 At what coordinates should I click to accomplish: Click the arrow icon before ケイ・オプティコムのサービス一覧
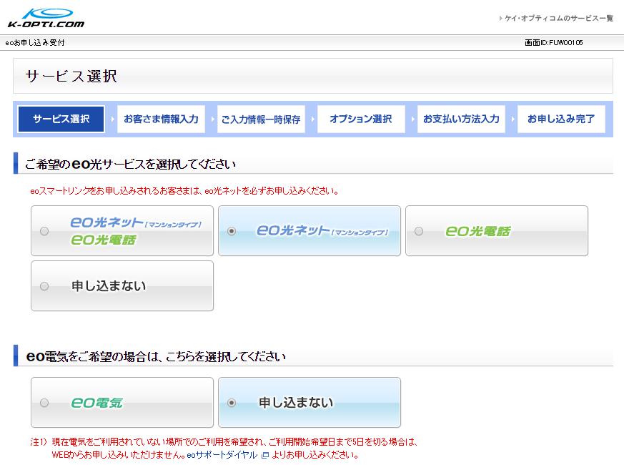point(500,19)
